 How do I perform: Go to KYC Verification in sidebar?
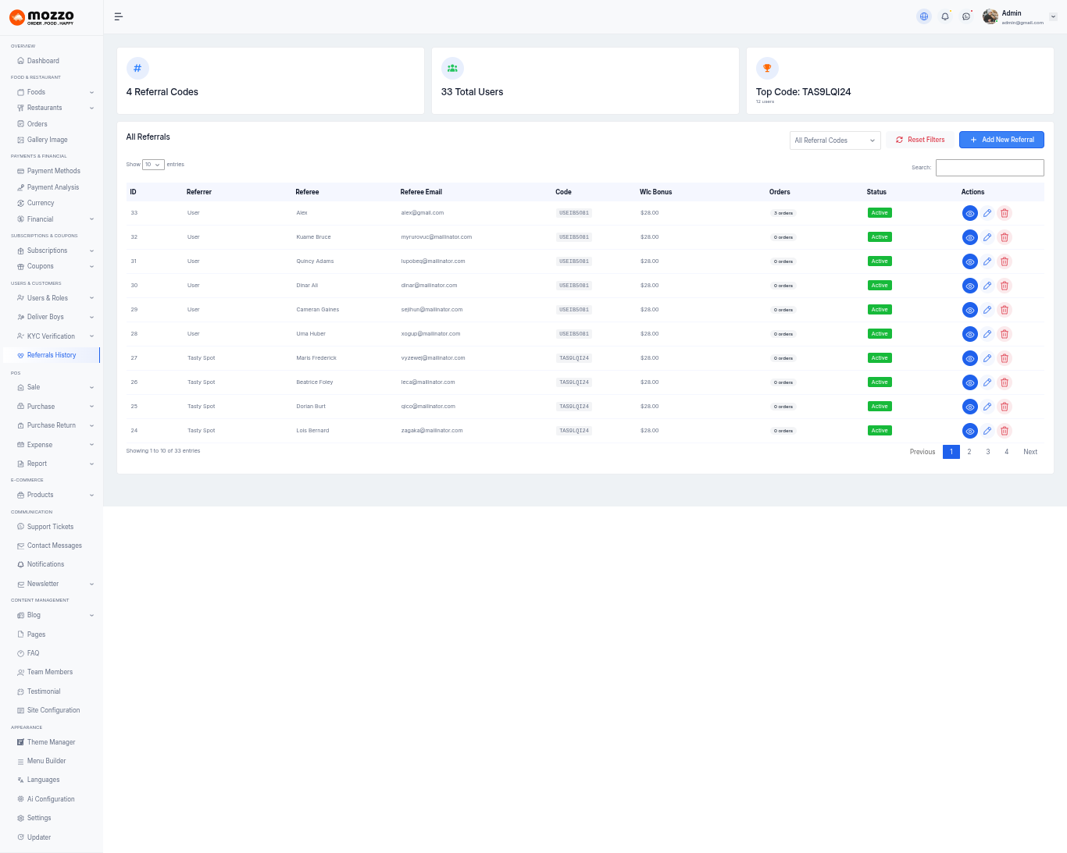[x=51, y=336]
